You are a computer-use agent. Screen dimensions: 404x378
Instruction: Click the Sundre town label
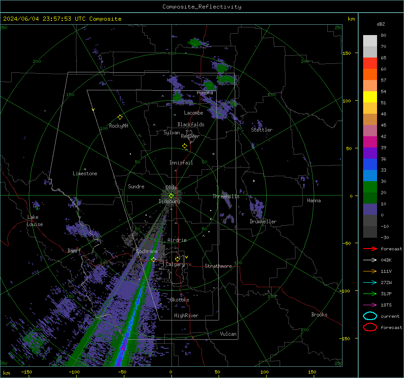tap(136, 186)
